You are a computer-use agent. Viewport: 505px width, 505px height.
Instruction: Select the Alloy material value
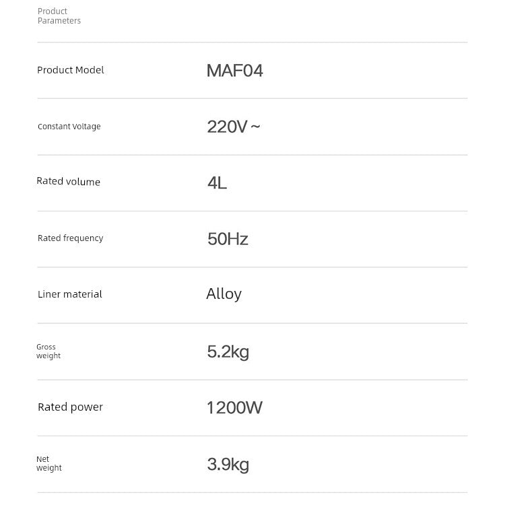[224, 294]
